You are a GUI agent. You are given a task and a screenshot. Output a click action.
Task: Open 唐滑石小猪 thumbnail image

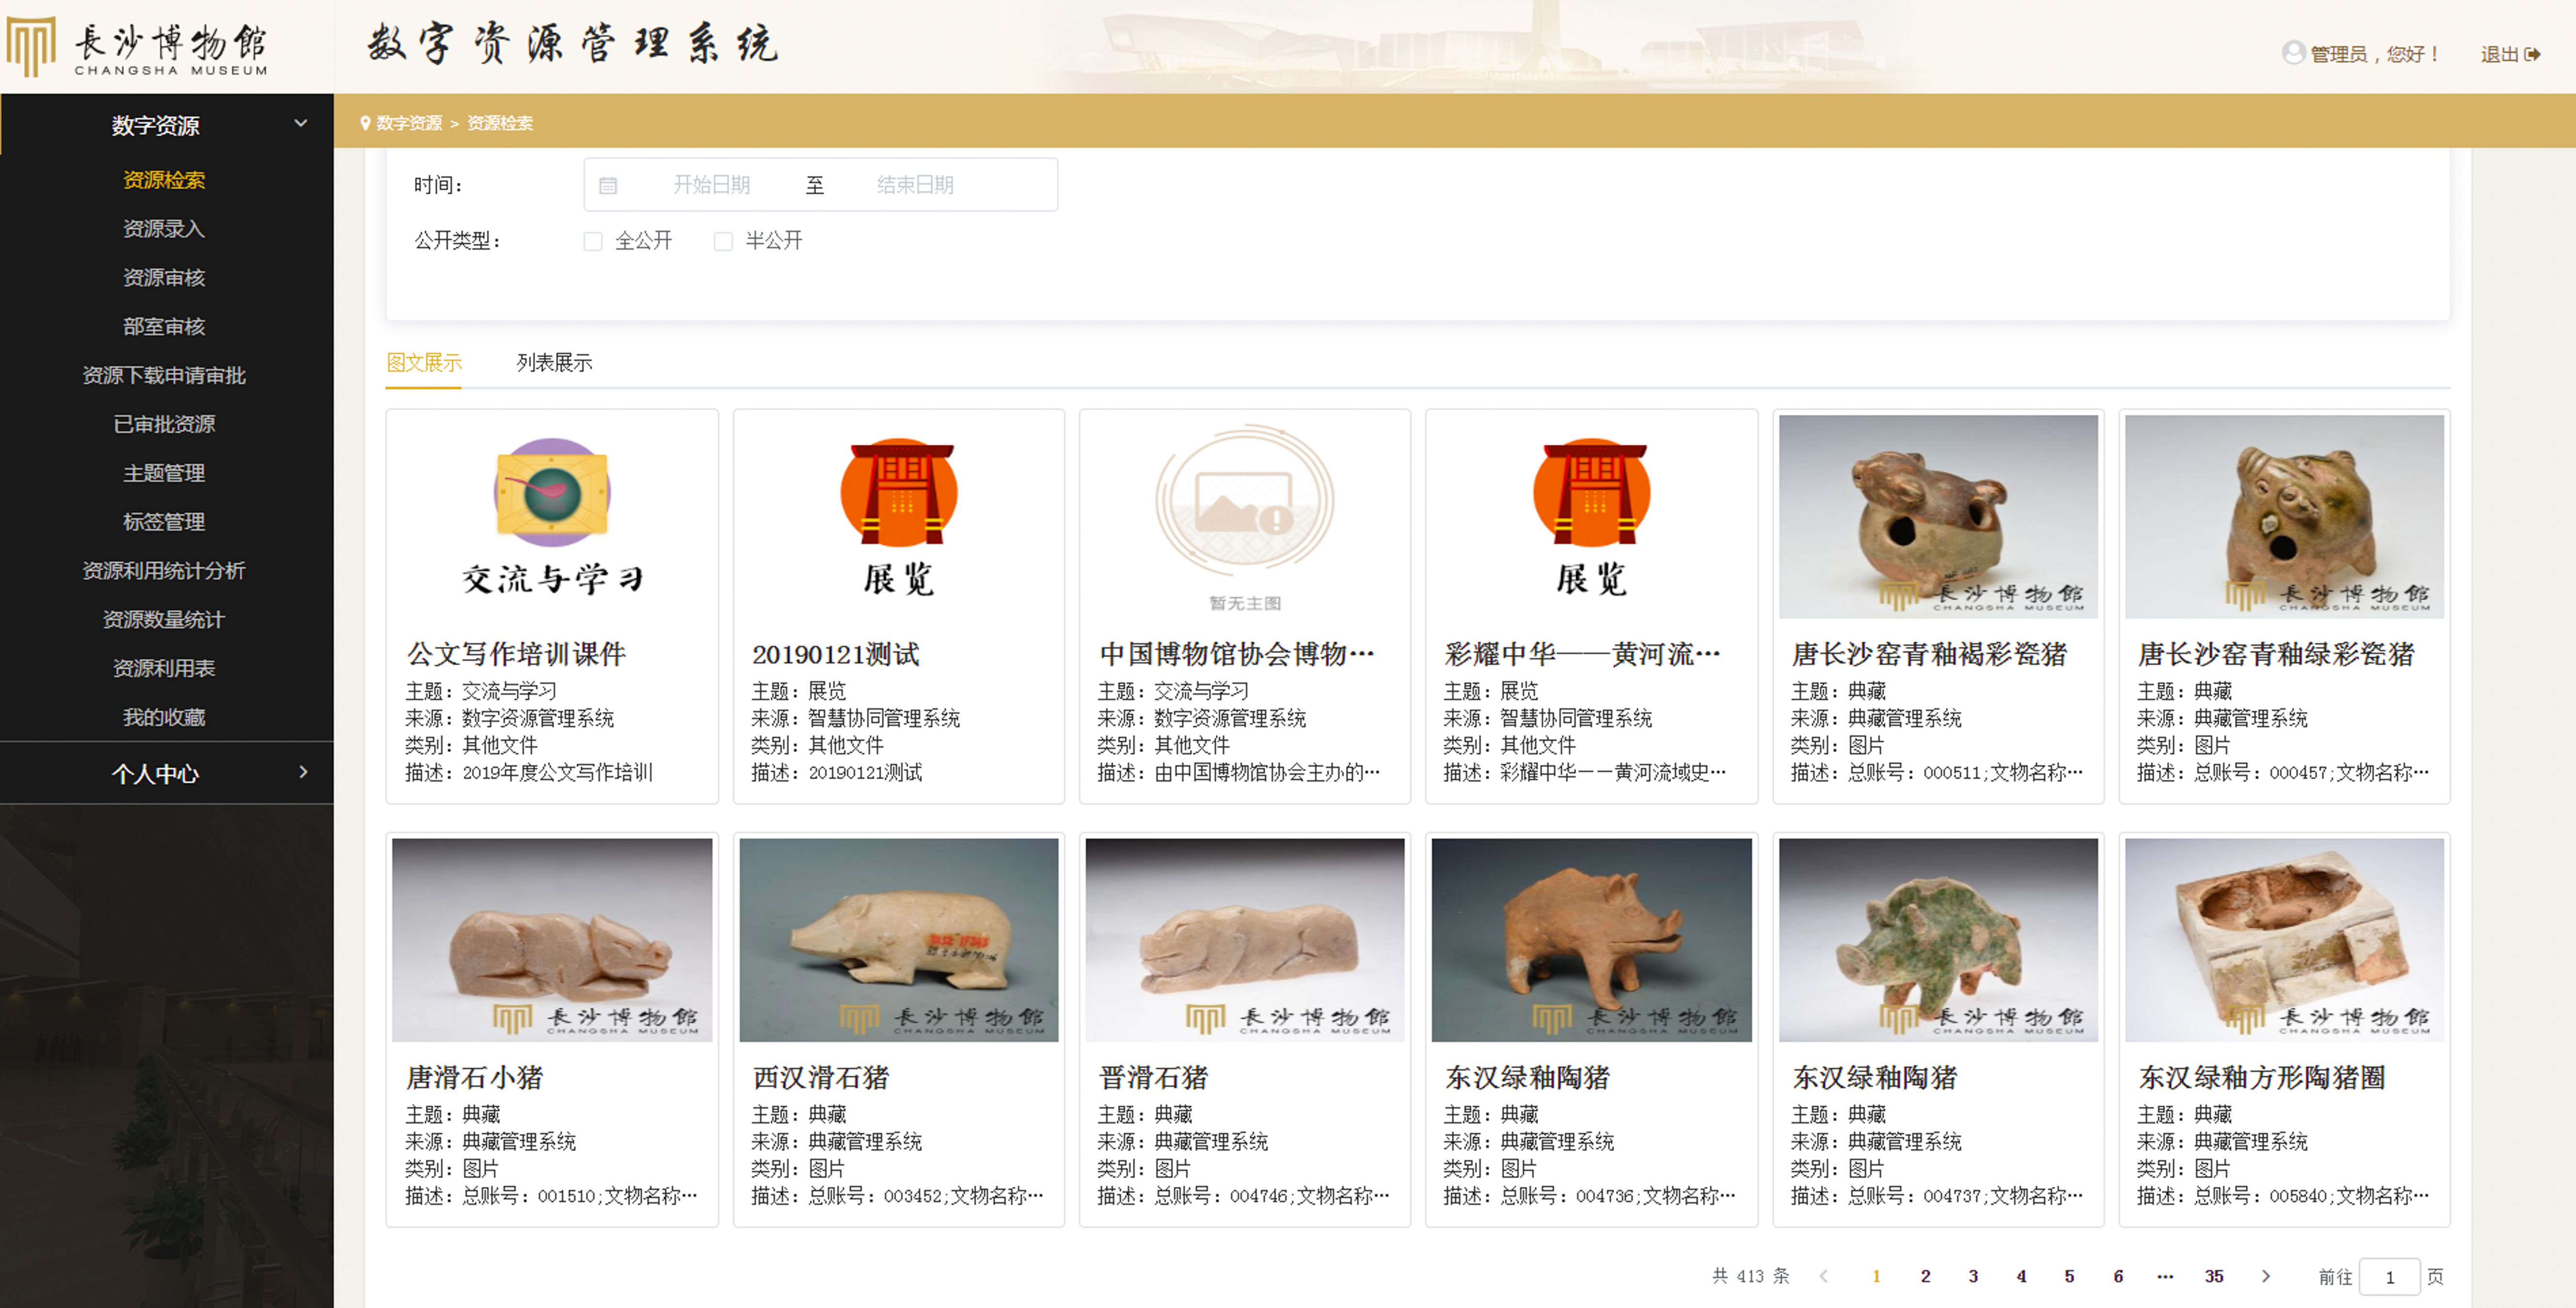click(552, 940)
